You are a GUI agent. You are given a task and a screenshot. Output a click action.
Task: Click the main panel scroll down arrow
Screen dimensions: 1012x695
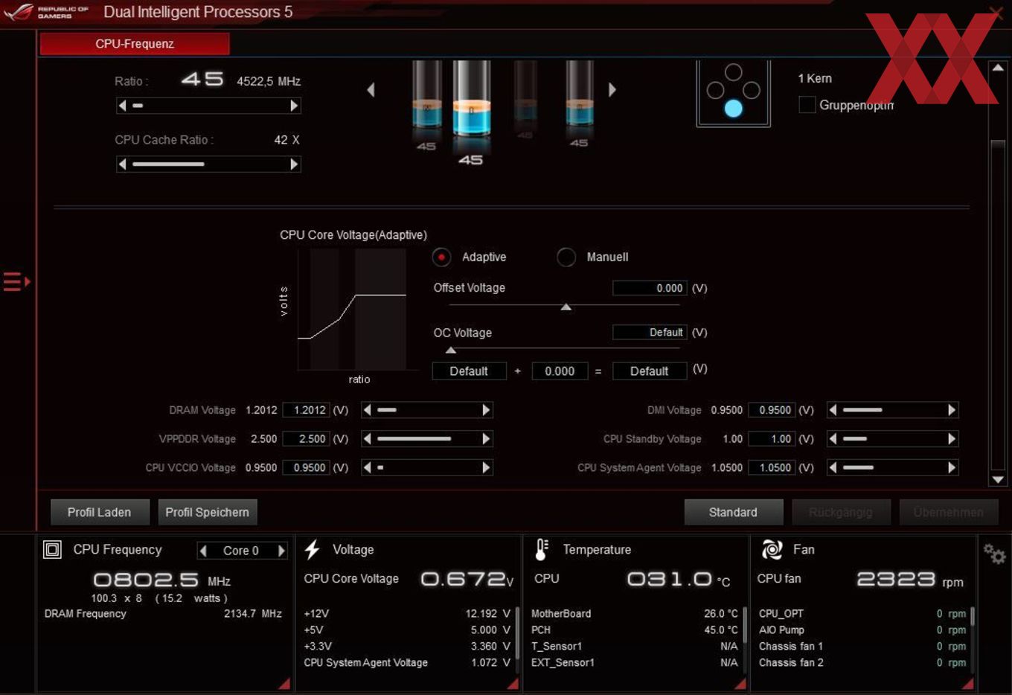tap(998, 480)
